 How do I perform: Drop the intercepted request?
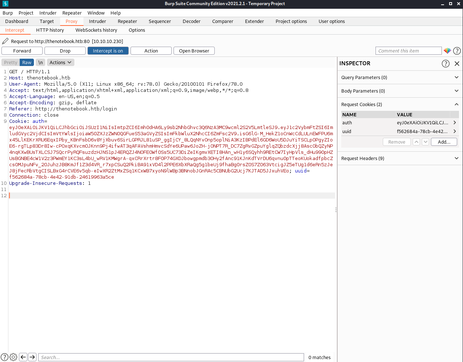click(65, 51)
